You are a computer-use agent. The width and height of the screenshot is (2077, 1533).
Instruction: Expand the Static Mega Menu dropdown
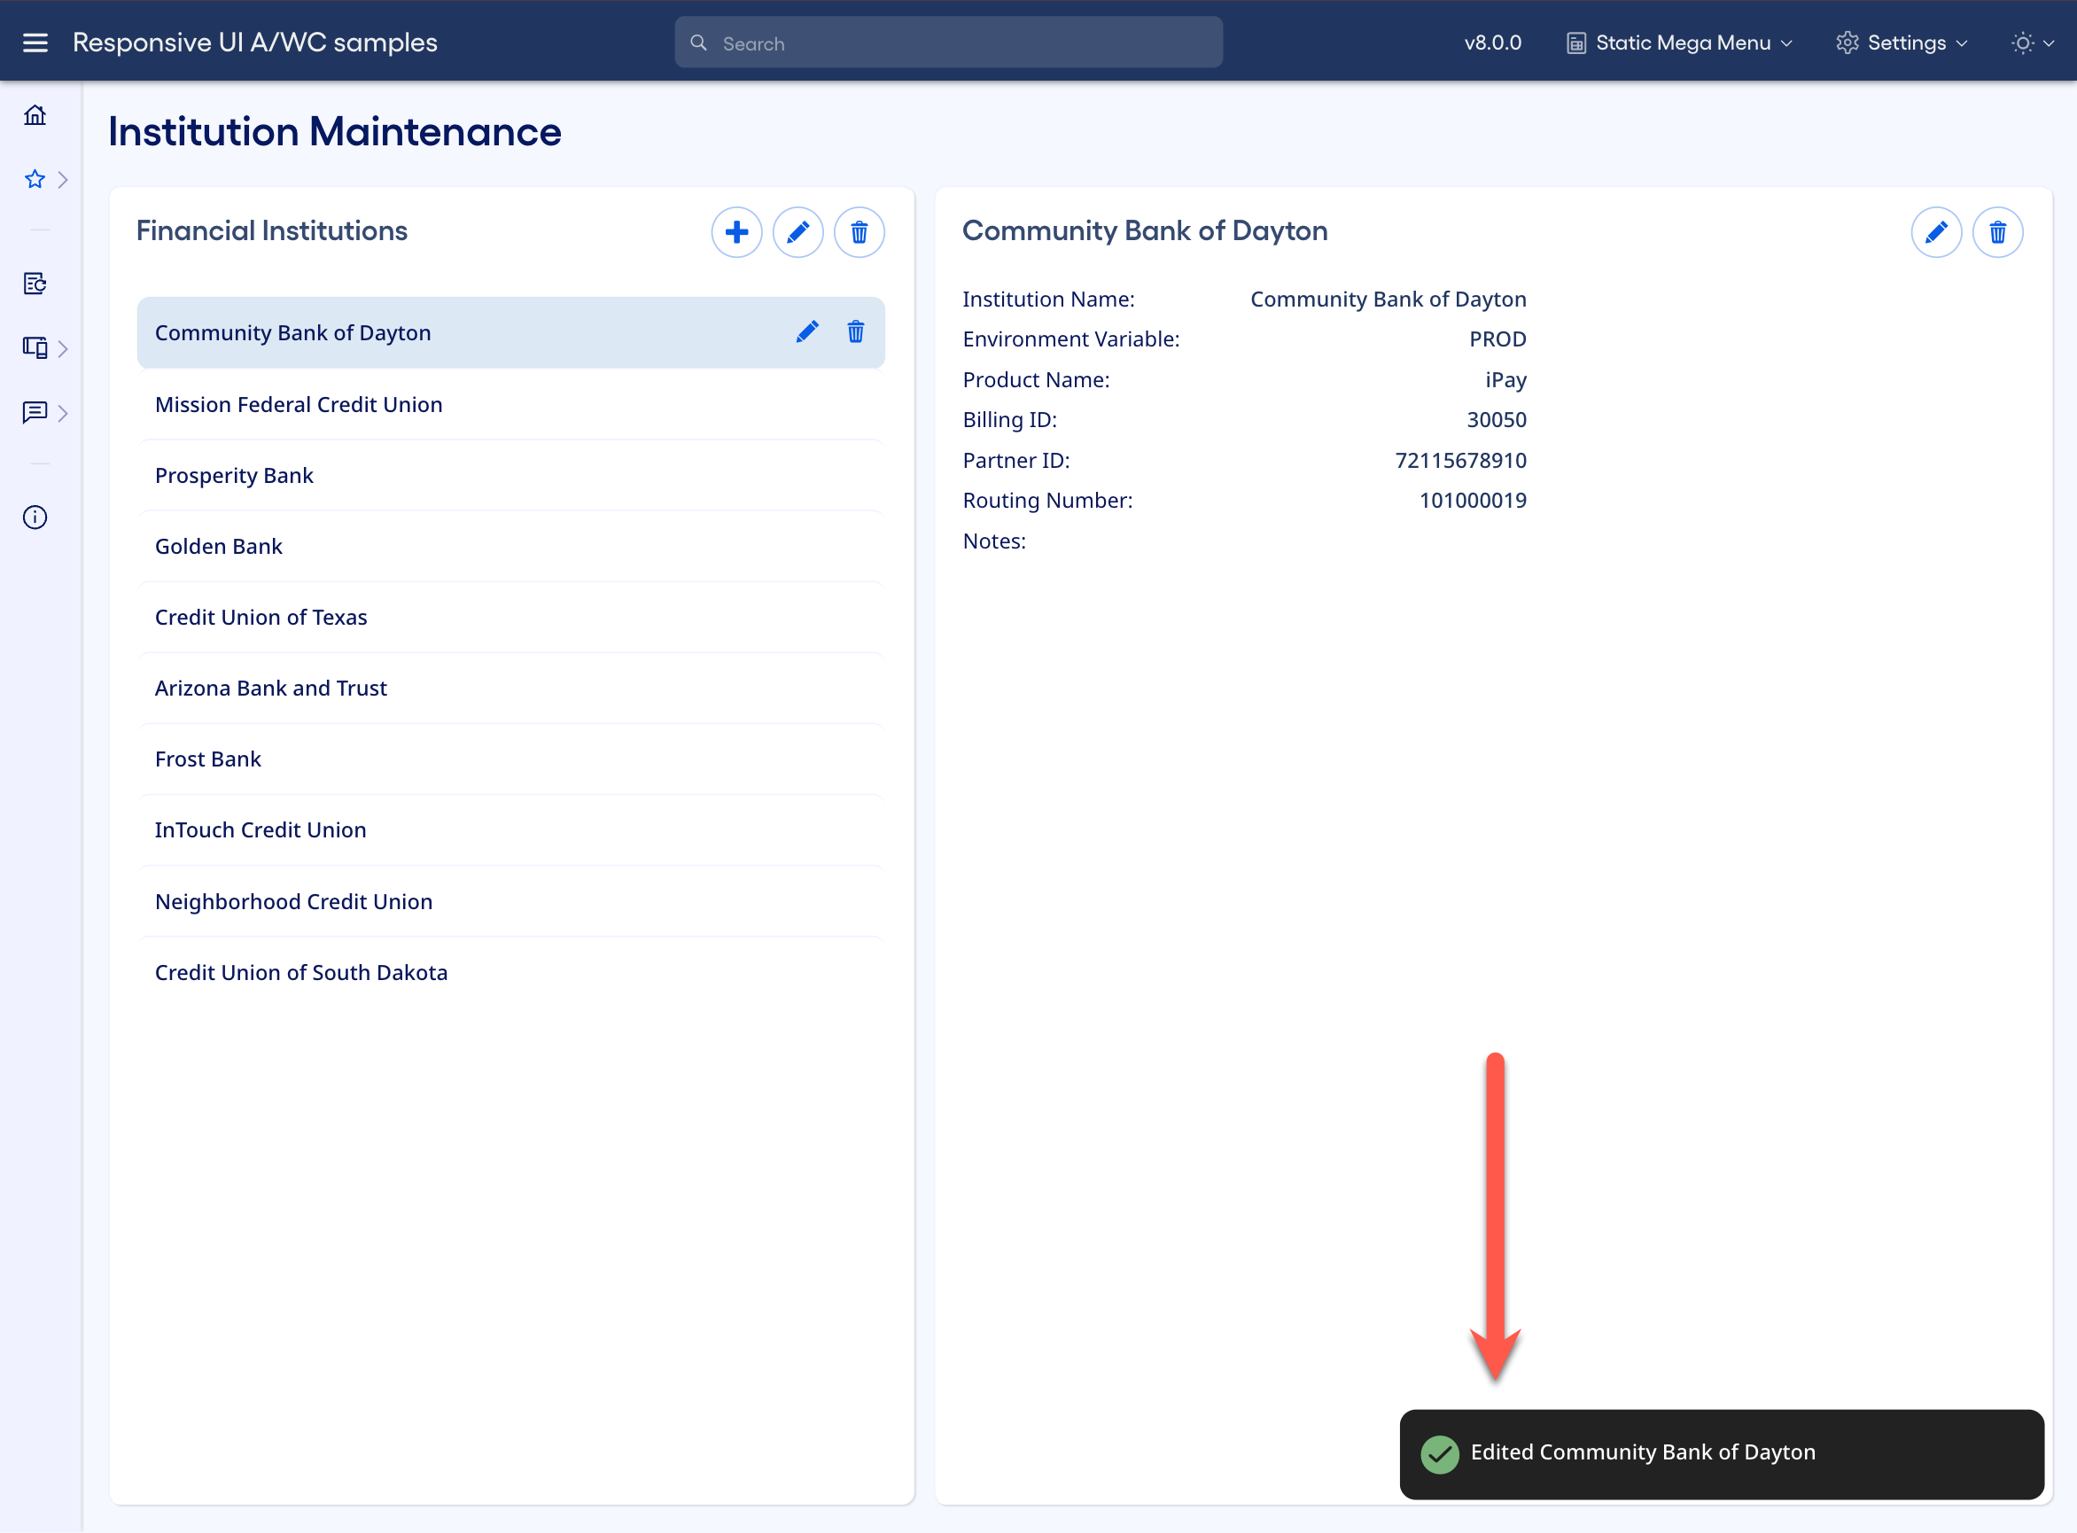pos(1678,43)
